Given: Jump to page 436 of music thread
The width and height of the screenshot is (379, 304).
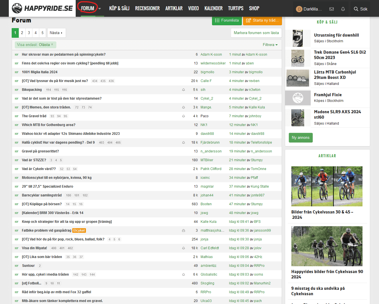Looking at the screenshot, I should 111,81.
